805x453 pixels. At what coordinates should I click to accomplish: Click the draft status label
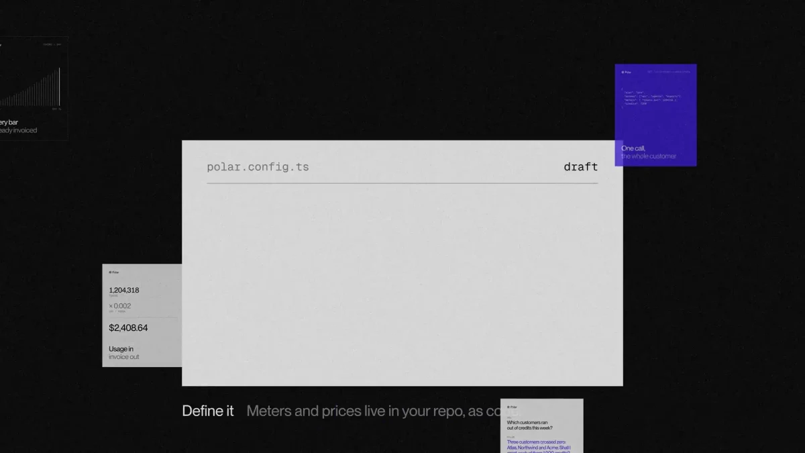coord(580,167)
